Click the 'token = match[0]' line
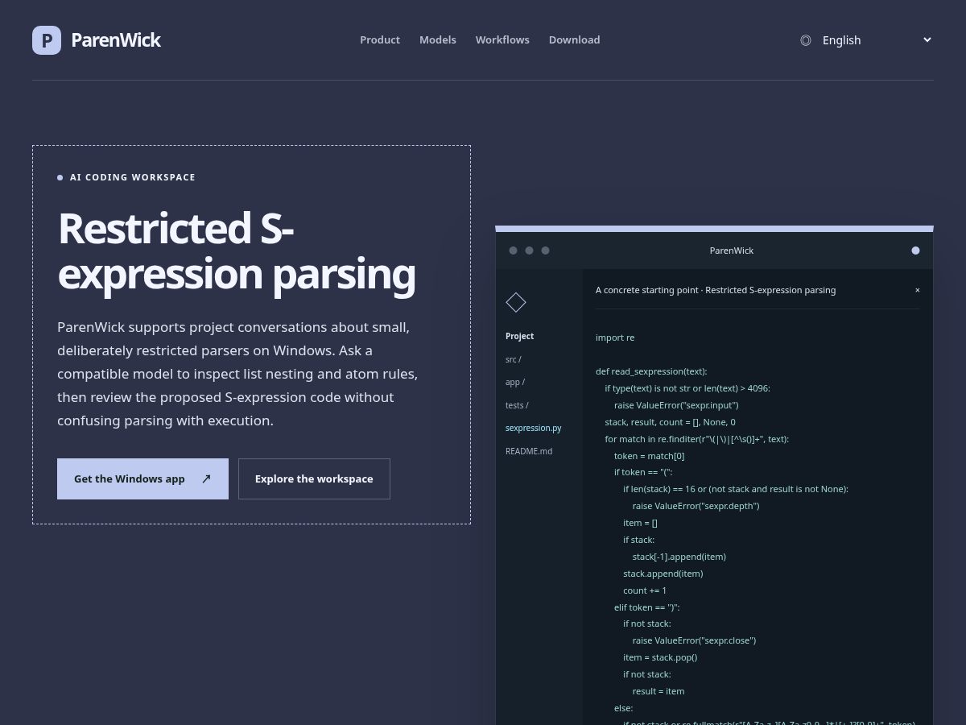This screenshot has height=725, width=966. click(x=649, y=456)
